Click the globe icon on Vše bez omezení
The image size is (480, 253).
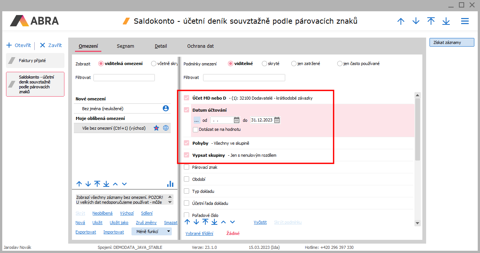click(166, 128)
